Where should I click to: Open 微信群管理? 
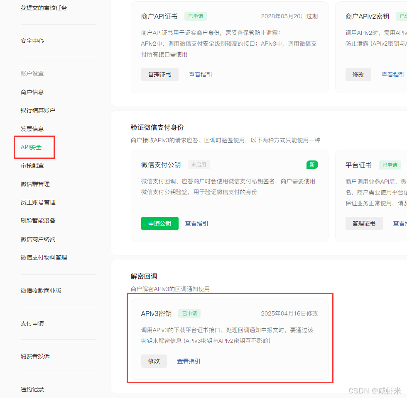coord(35,184)
